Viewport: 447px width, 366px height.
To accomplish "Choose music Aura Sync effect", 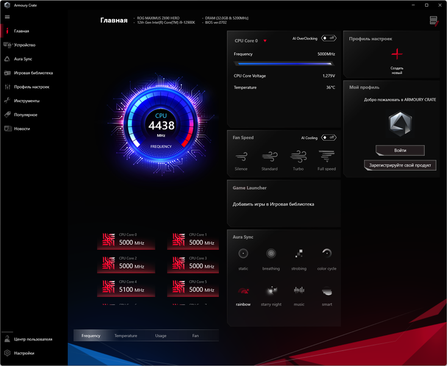I will click(299, 296).
